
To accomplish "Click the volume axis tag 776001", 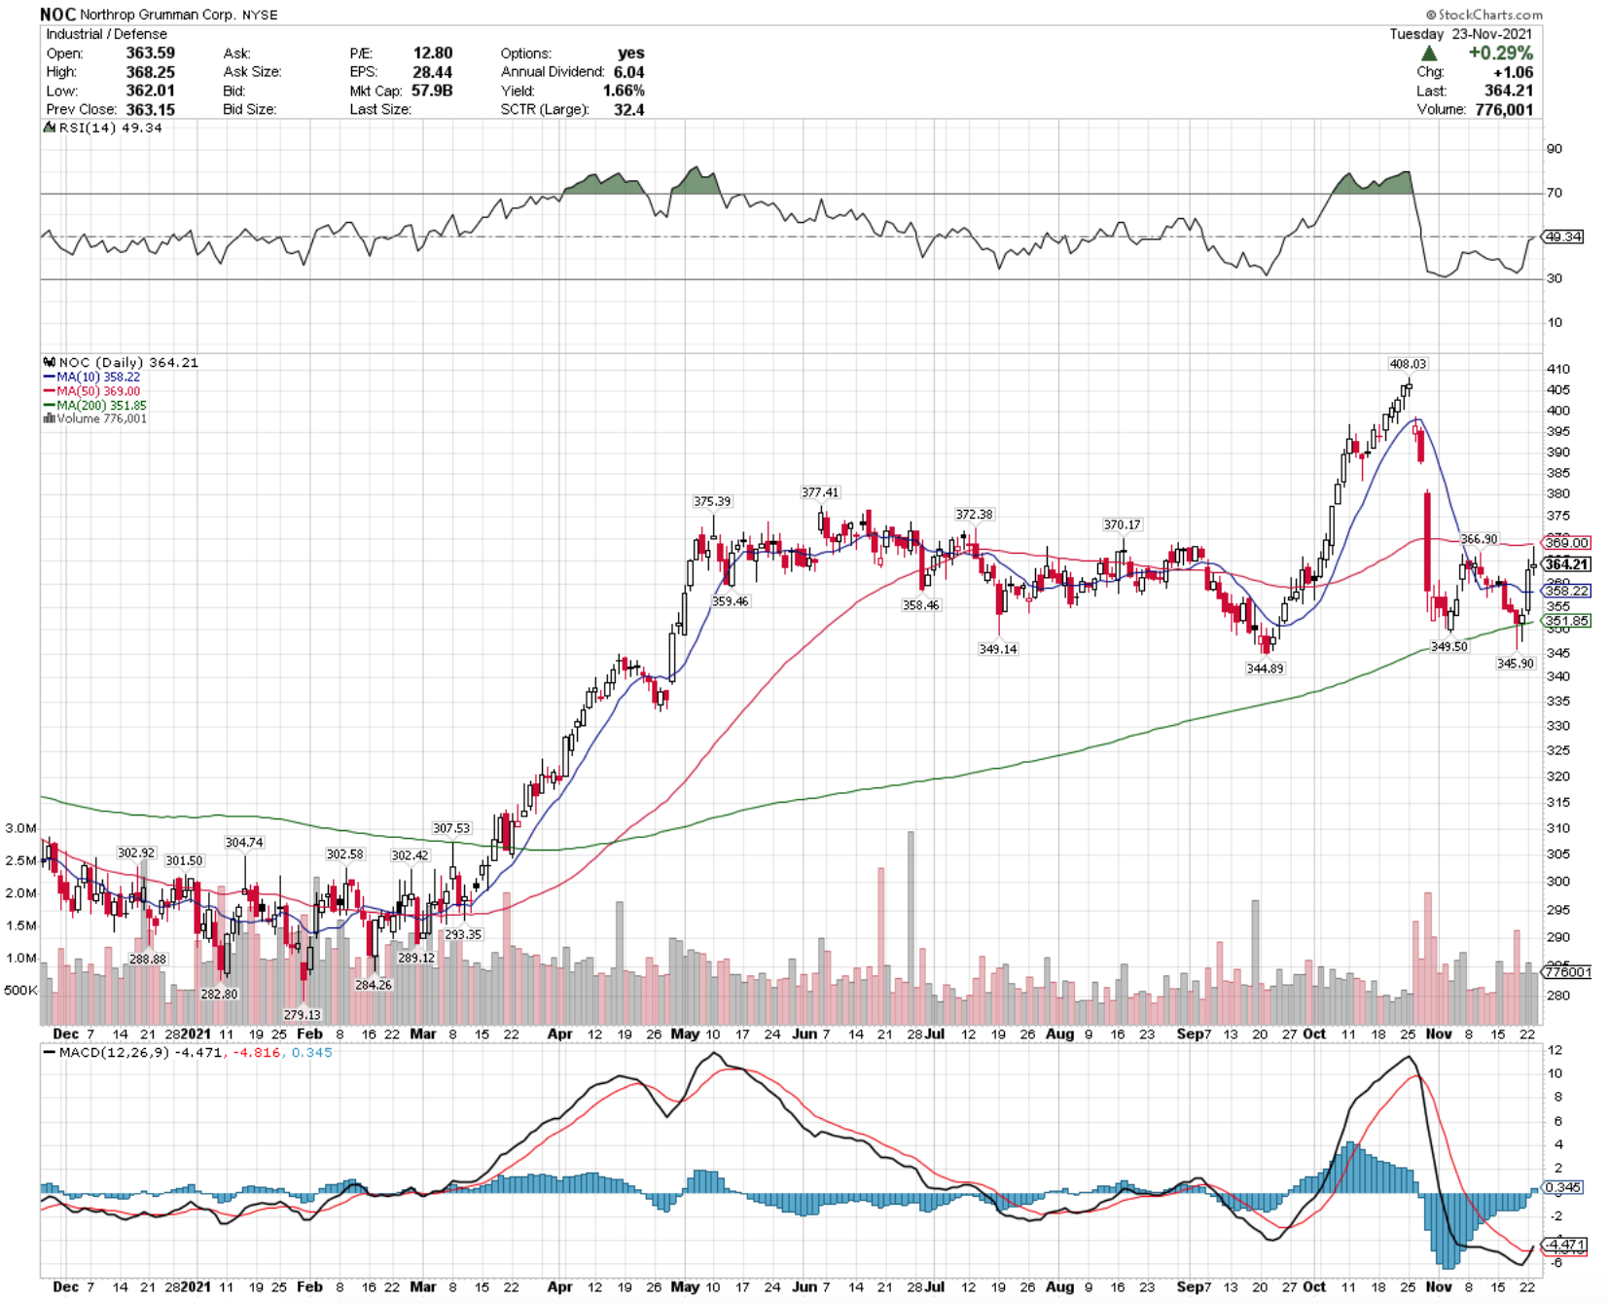I will click(1566, 971).
